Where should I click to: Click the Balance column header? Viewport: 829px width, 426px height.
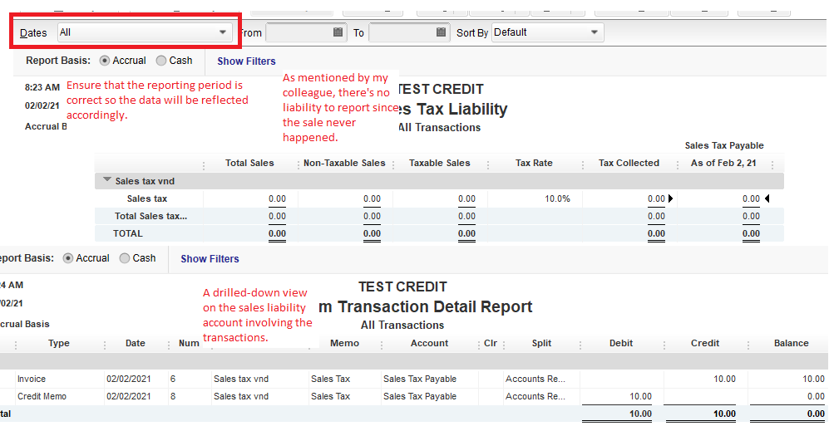point(792,343)
